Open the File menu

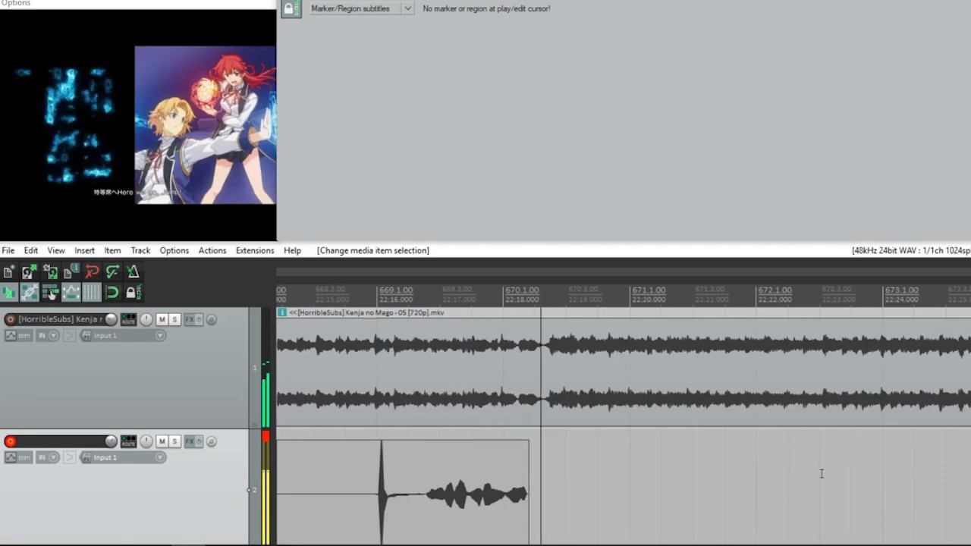(x=8, y=250)
